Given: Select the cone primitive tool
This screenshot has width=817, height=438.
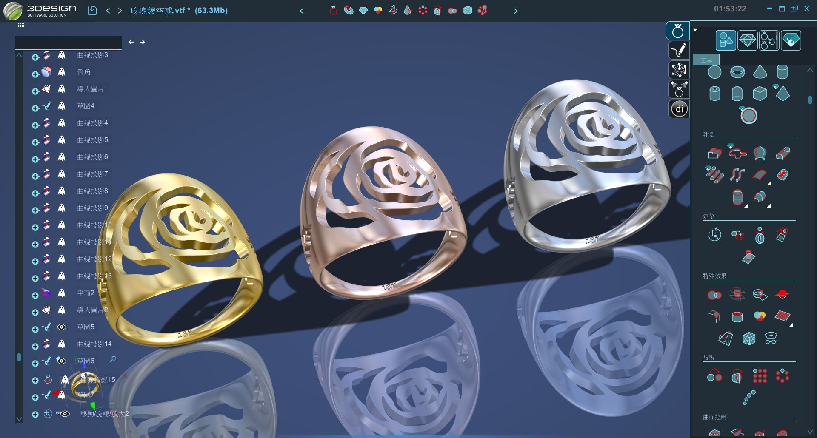Looking at the screenshot, I should point(760,72).
